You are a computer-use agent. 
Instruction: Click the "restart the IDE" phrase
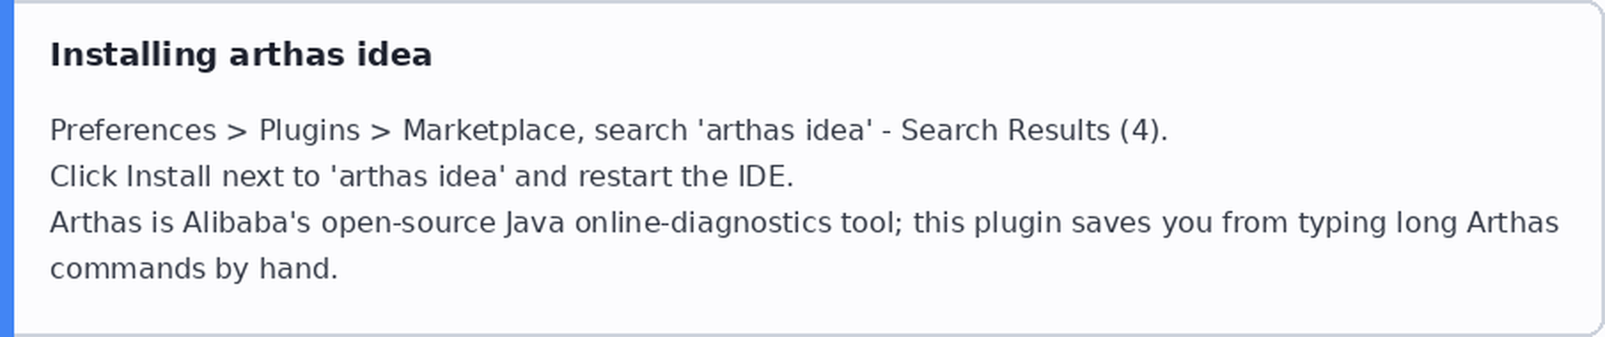tap(683, 176)
